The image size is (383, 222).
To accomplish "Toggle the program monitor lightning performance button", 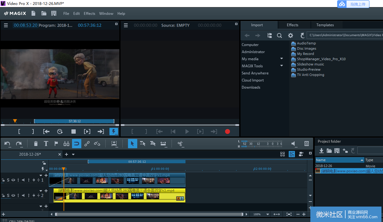I will 114,132.
